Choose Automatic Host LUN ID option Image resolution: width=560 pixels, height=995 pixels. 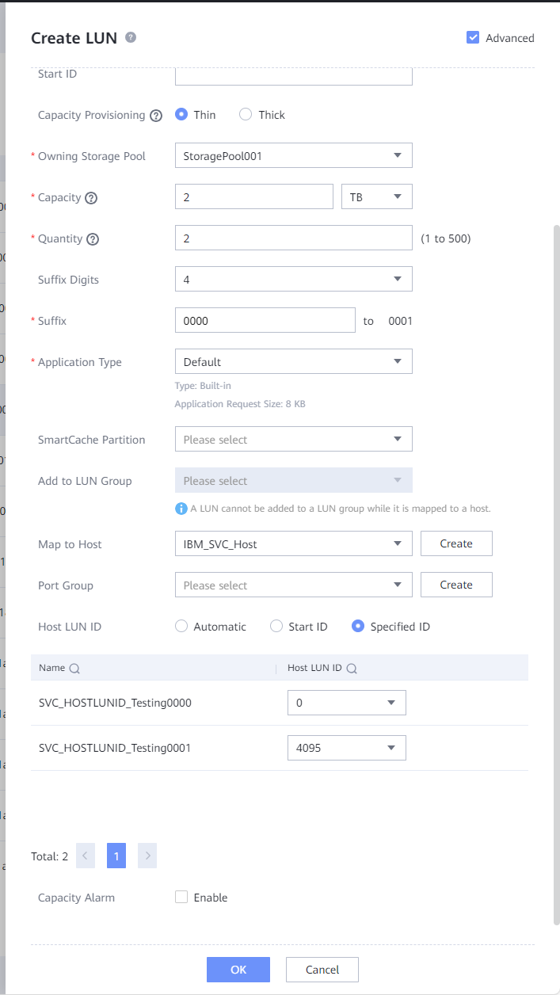181,627
